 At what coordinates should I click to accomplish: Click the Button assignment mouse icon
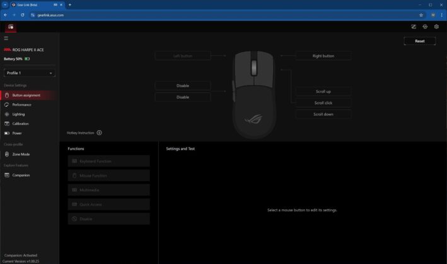point(7,95)
